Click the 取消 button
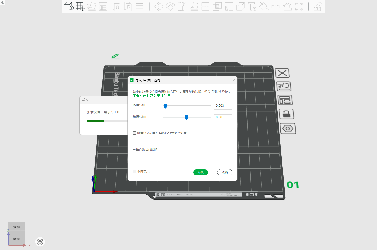 [224, 172]
